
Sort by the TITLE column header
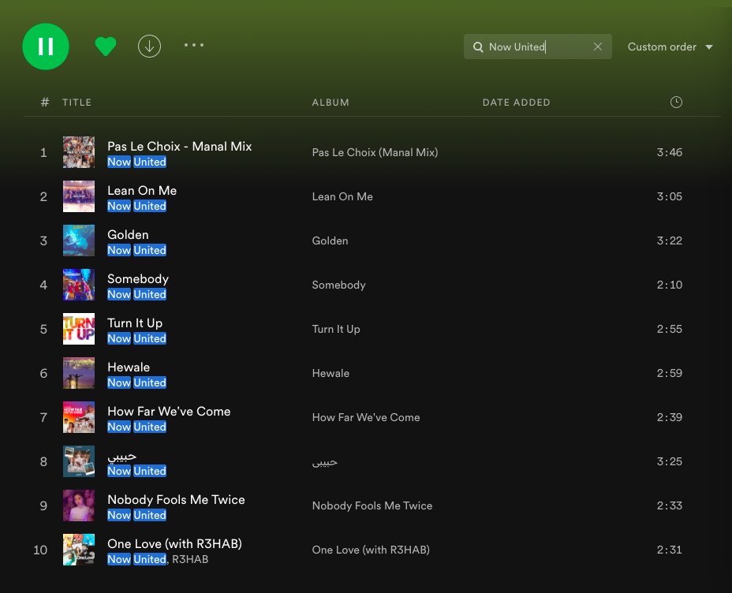click(77, 103)
